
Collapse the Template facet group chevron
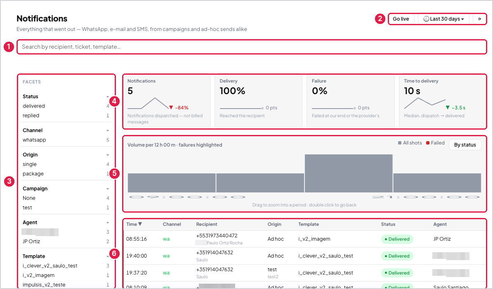tap(108, 256)
